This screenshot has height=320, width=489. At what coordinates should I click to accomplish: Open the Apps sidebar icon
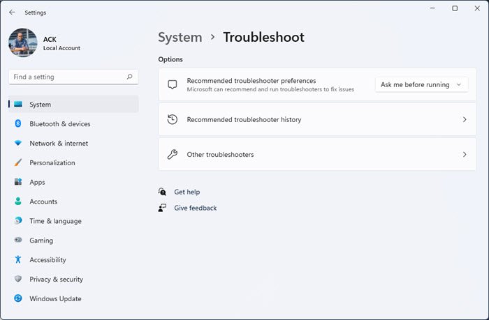[x=18, y=183]
